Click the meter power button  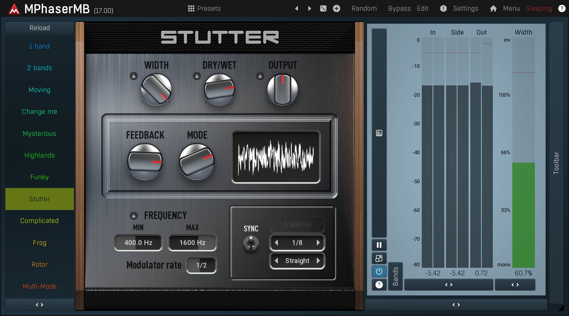click(x=379, y=271)
